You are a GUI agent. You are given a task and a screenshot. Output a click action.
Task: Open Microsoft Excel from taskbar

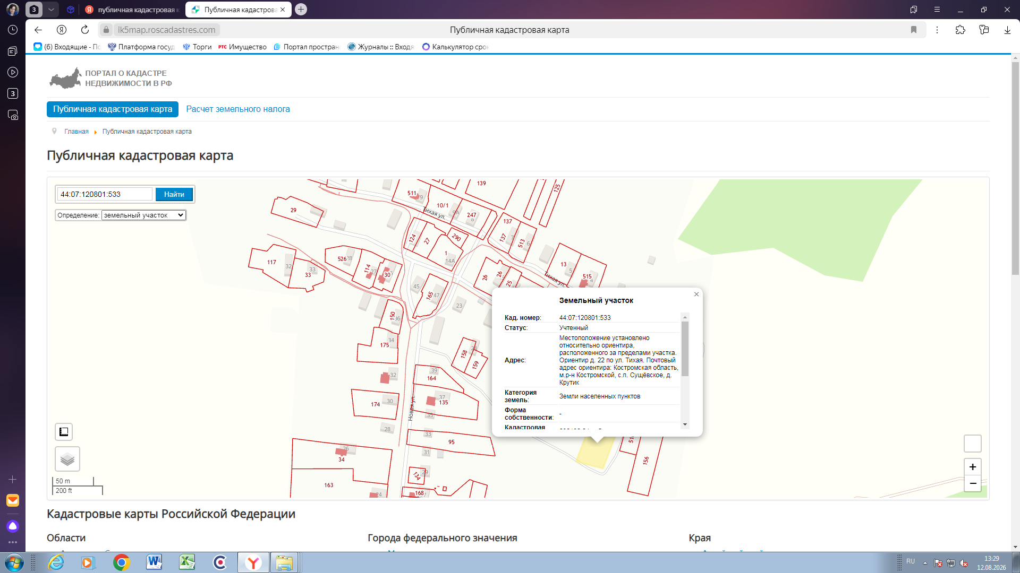tap(187, 562)
